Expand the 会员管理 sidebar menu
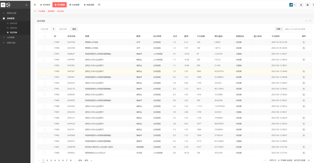 (15, 37)
